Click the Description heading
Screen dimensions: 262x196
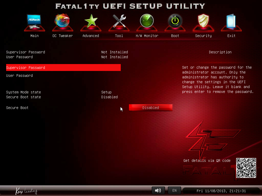click(220, 52)
